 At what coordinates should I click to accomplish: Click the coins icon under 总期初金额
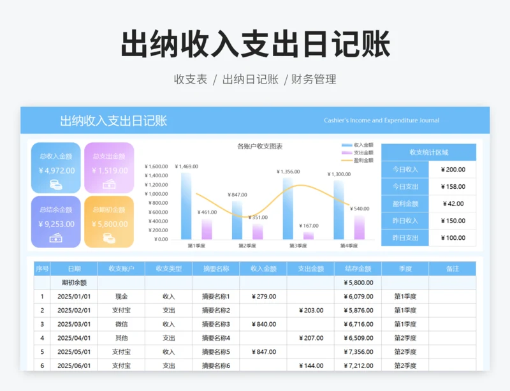109,238
